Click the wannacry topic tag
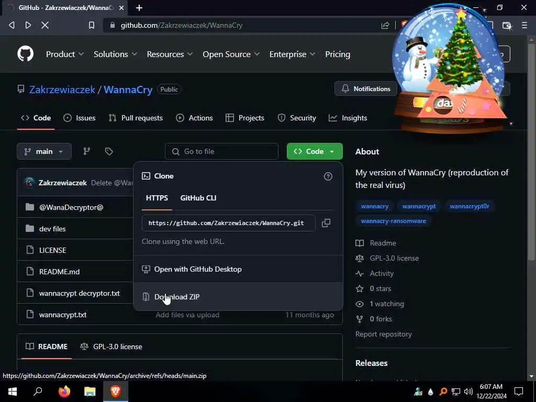The height and width of the screenshot is (402, 536). (x=375, y=206)
